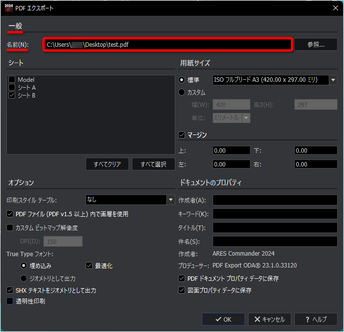Click the 作成者(A) text field
This screenshot has height=332, width=344.
(x=275, y=200)
